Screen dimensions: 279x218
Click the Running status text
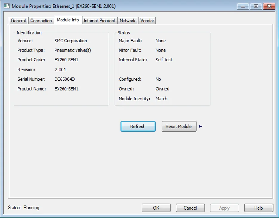(x=31, y=208)
